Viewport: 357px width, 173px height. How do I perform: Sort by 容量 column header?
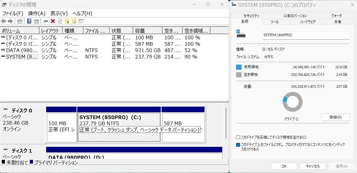147,31
